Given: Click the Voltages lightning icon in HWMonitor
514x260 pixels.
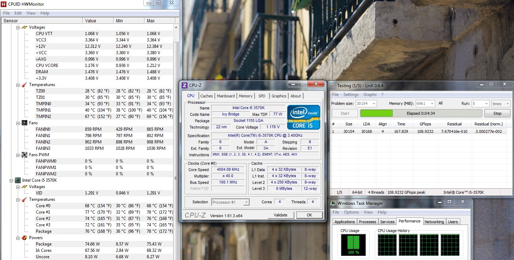Looking at the screenshot, I should pyautogui.click(x=24, y=27).
